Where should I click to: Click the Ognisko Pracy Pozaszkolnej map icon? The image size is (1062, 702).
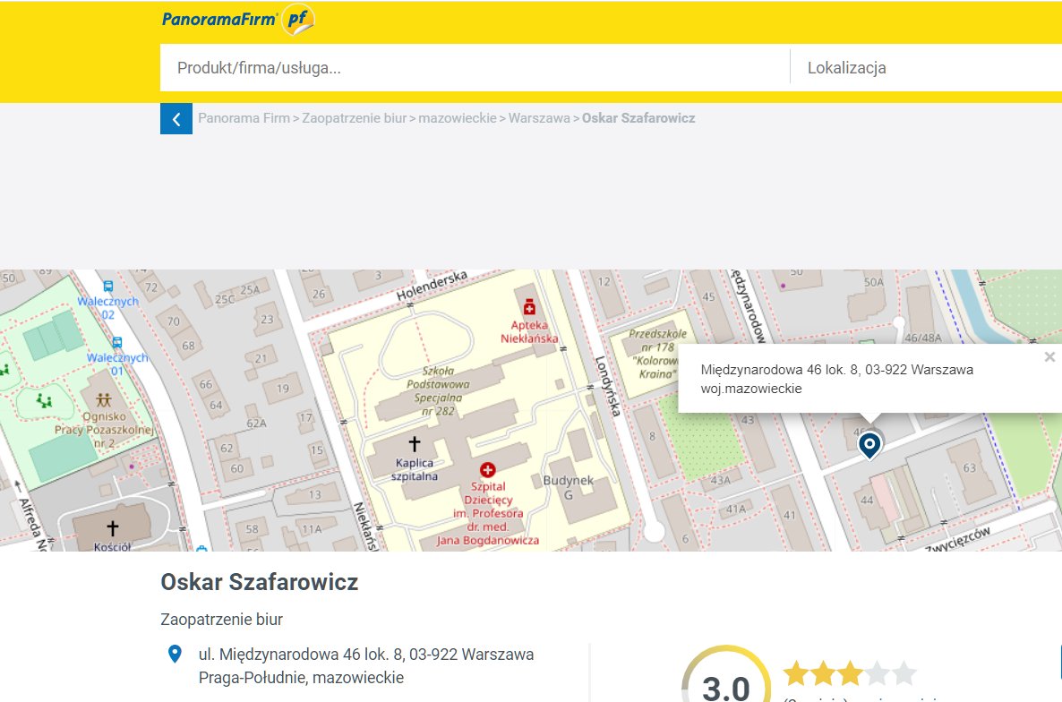(103, 399)
